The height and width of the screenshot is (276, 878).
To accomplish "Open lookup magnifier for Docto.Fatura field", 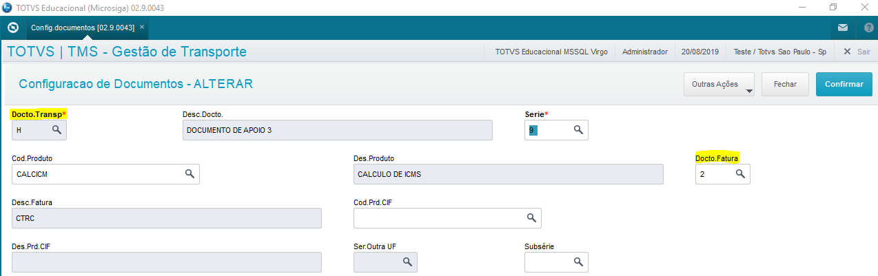I will (x=740, y=174).
